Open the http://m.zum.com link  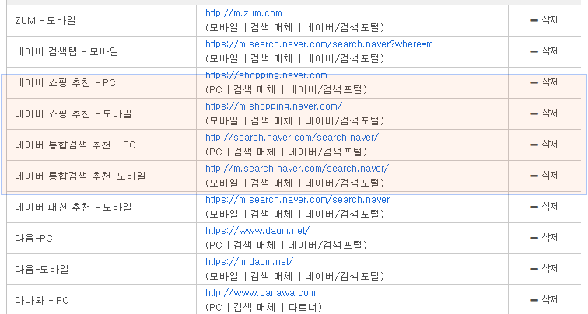[x=243, y=13]
